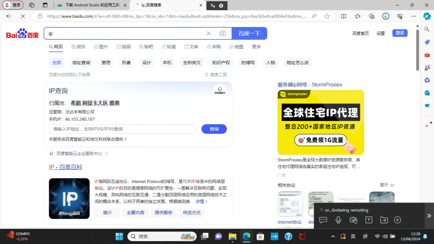Open remoting file transfer folder icon
Viewport: 434px width, 244px height.
(x=384, y=220)
